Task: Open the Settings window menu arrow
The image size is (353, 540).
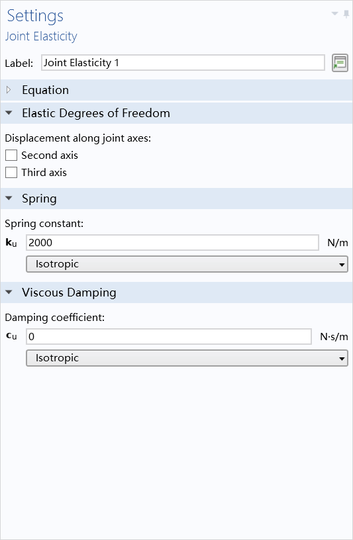Action: click(334, 14)
